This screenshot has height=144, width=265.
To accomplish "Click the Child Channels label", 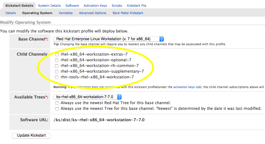I will coord(32,54).
